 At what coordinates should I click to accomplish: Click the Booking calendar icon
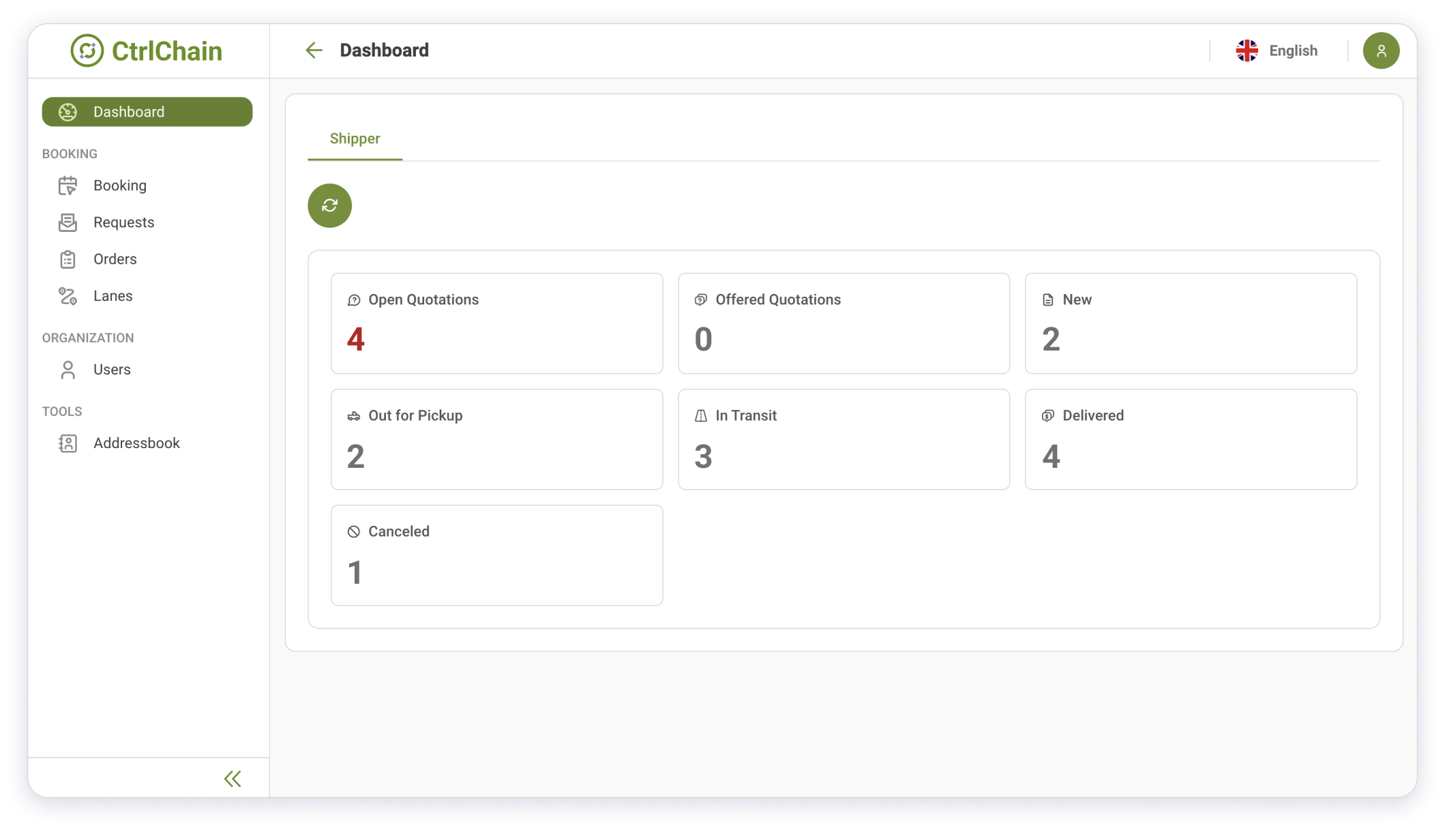point(68,186)
